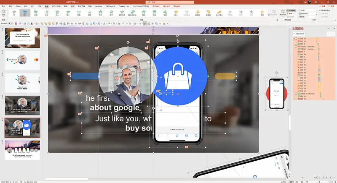Open the 添加动画 (Add Animation) dropdown
The height and width of the screenshot is (183, 337).
pyautogui.click(x=283, y=13)
